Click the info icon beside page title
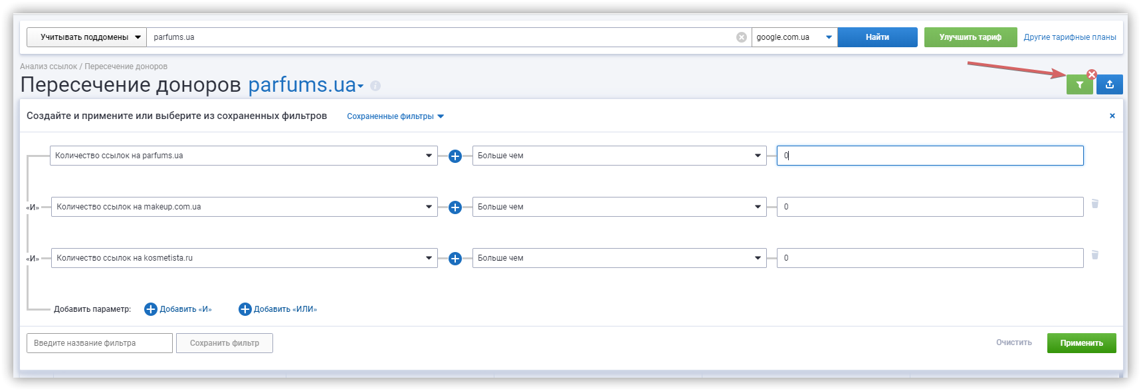 pyautogui.click(x=375, y=86)
